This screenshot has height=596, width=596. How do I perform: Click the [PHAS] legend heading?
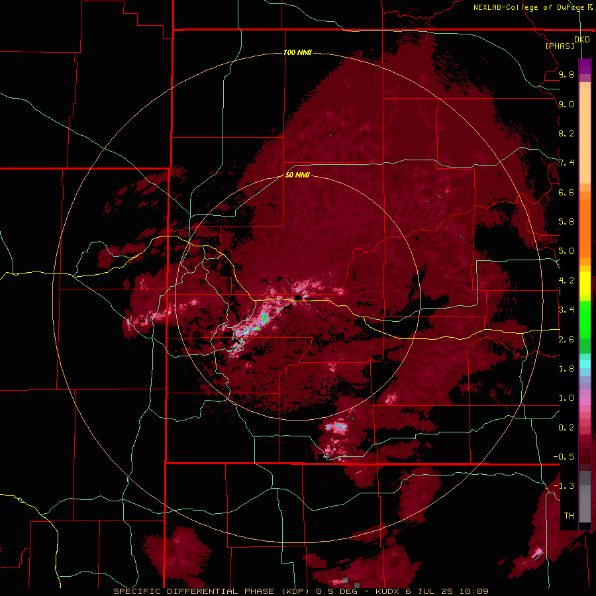click(x=560, y=46)
